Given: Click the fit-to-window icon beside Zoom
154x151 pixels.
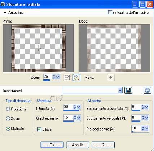Looking at the screenshot, I should coord(67,78).
